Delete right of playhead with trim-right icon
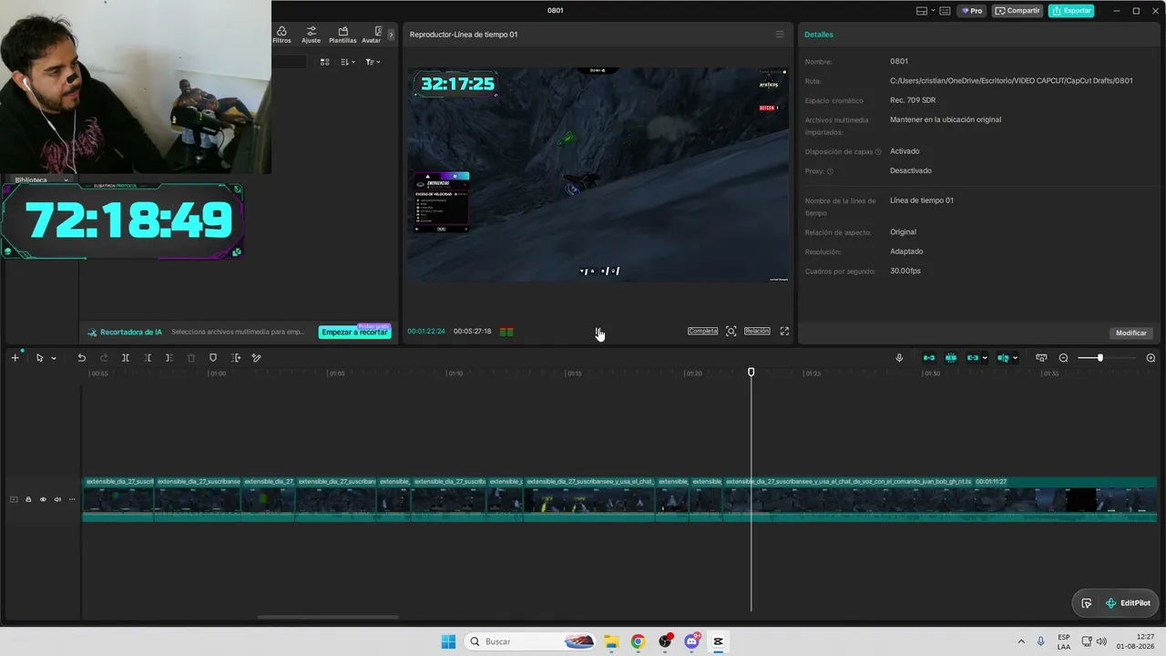The height and width of the screenshot is (656, 1166). pos(169,358)
